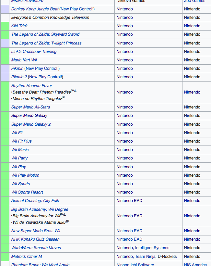Click the Intelligent Systems developer link
211x266 pixels.
[152, 248]
